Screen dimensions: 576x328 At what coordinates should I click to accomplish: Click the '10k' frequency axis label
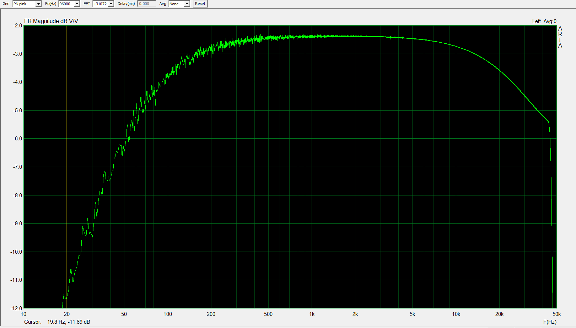coord(456,314)
